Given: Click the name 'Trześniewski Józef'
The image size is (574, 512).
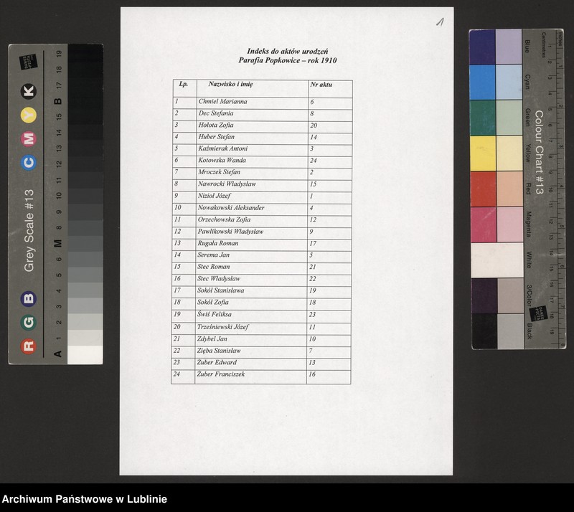Looking at the screenshot, I should point(222,327).
